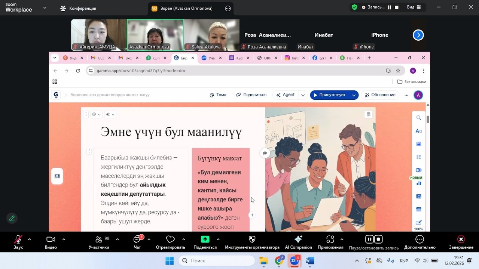
Task: Open the charts insert icon
Action: click(x=418, y=183)
